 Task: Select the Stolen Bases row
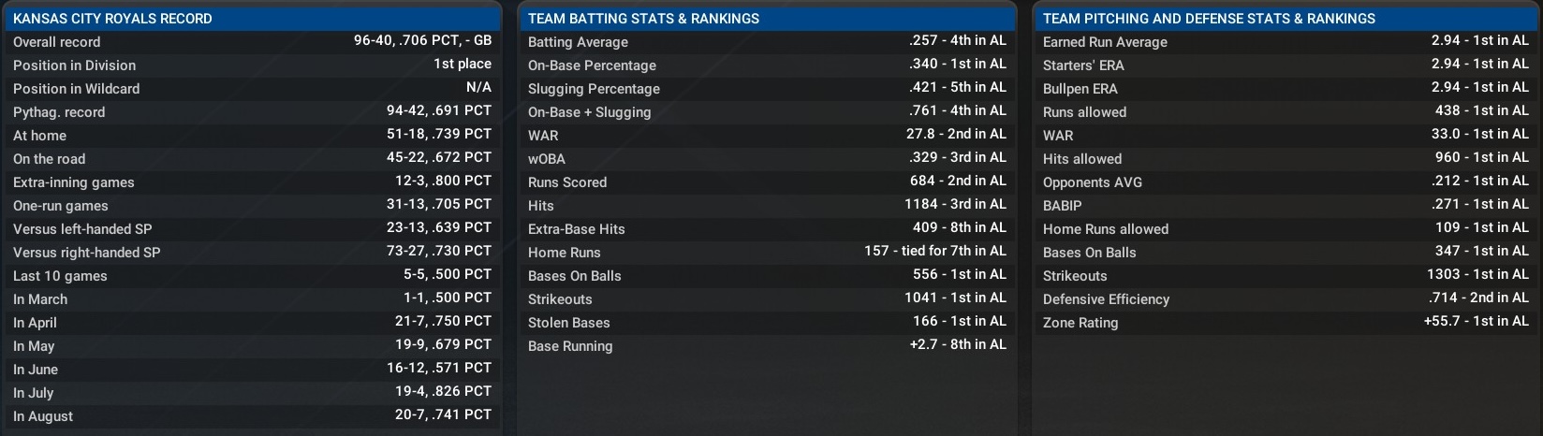[x=767, y=323]
